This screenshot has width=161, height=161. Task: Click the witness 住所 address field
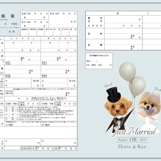point(123,33)
